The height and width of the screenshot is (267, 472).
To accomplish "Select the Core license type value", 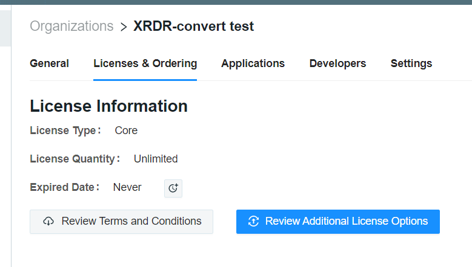I will (126, 130).
